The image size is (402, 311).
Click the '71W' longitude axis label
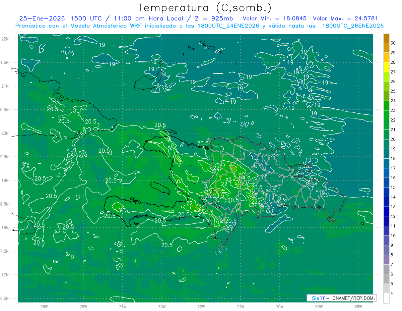click(240, 306)
